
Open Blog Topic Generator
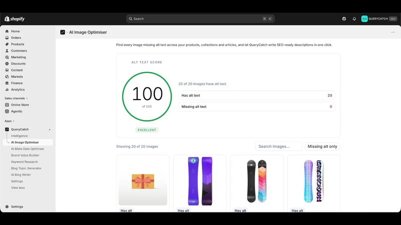26,168
